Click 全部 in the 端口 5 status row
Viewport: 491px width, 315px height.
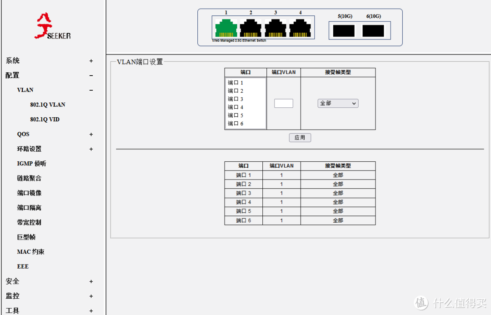point(338,211)
